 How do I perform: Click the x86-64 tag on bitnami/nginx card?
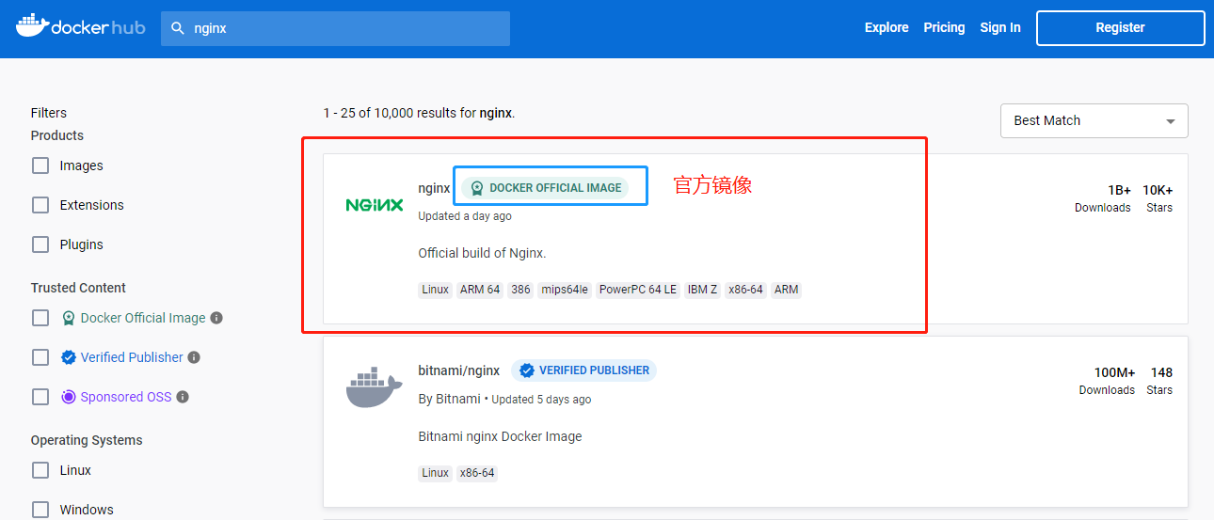(x=477, y=473)
